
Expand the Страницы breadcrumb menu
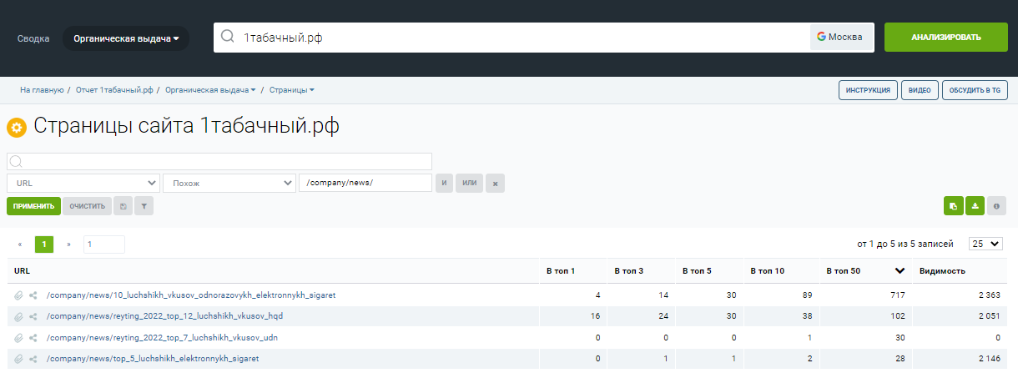(291, 89)
